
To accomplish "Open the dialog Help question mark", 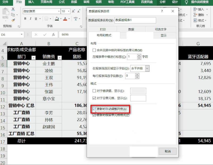I will [162, 11].
